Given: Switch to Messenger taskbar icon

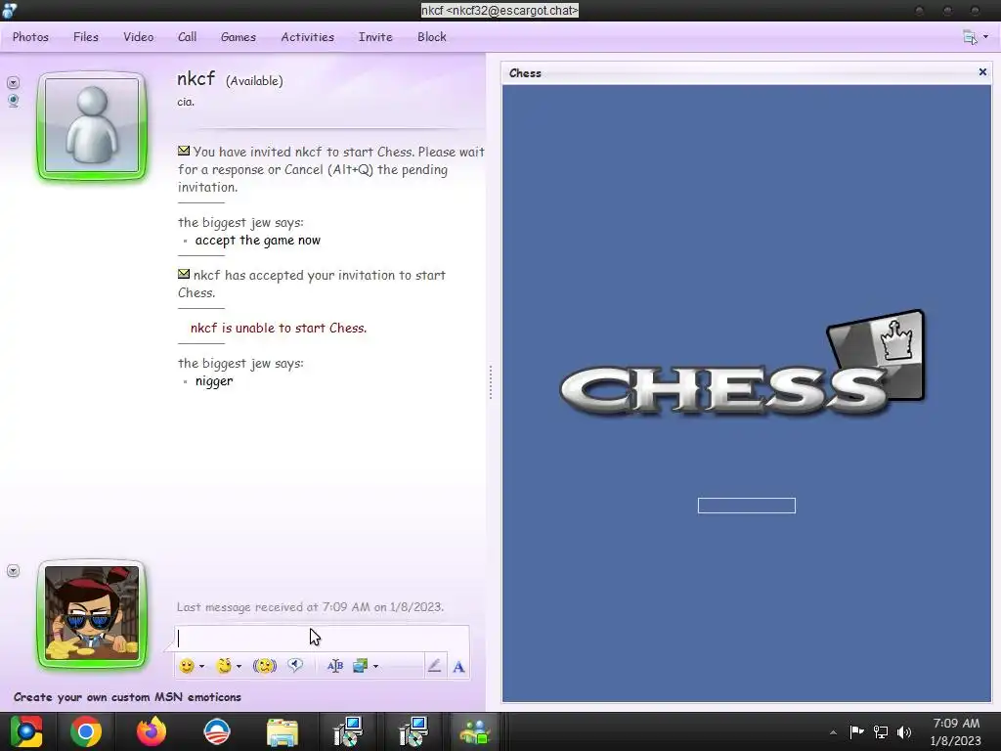Looking at the screenshot, I should [475, 731].
